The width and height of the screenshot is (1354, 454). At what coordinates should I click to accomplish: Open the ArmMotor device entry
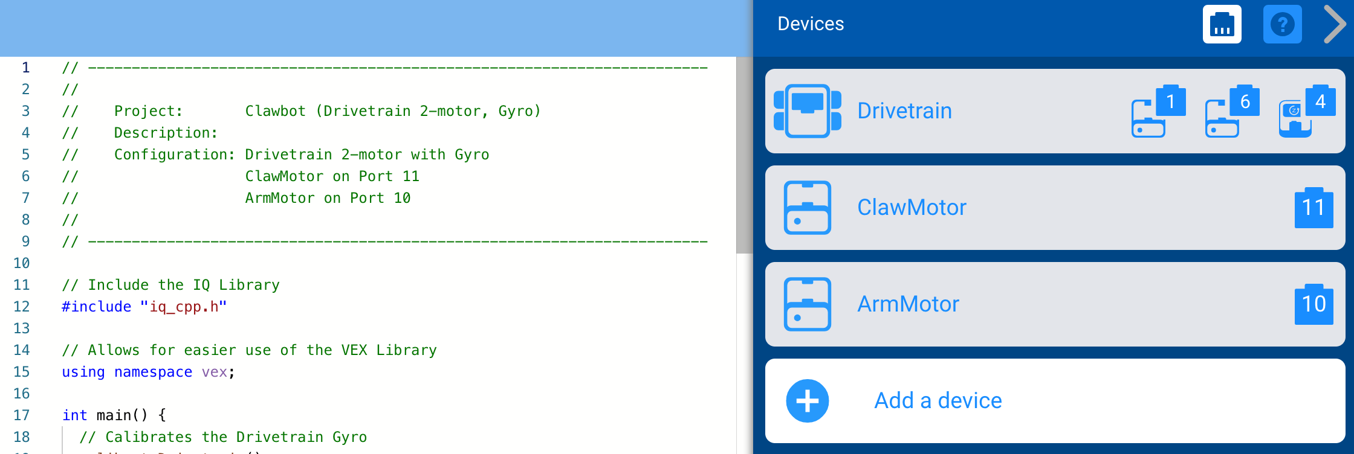tap(908, 304)
